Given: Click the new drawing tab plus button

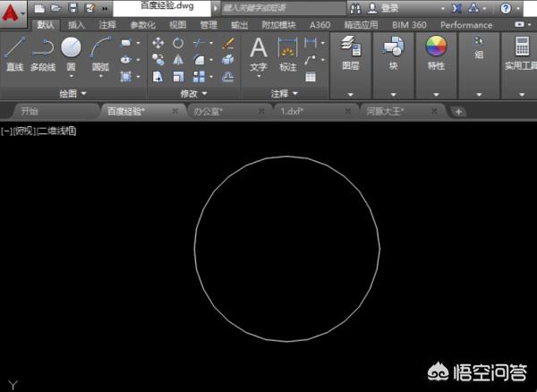Looking at the screenshot, I should pos(458,112).
